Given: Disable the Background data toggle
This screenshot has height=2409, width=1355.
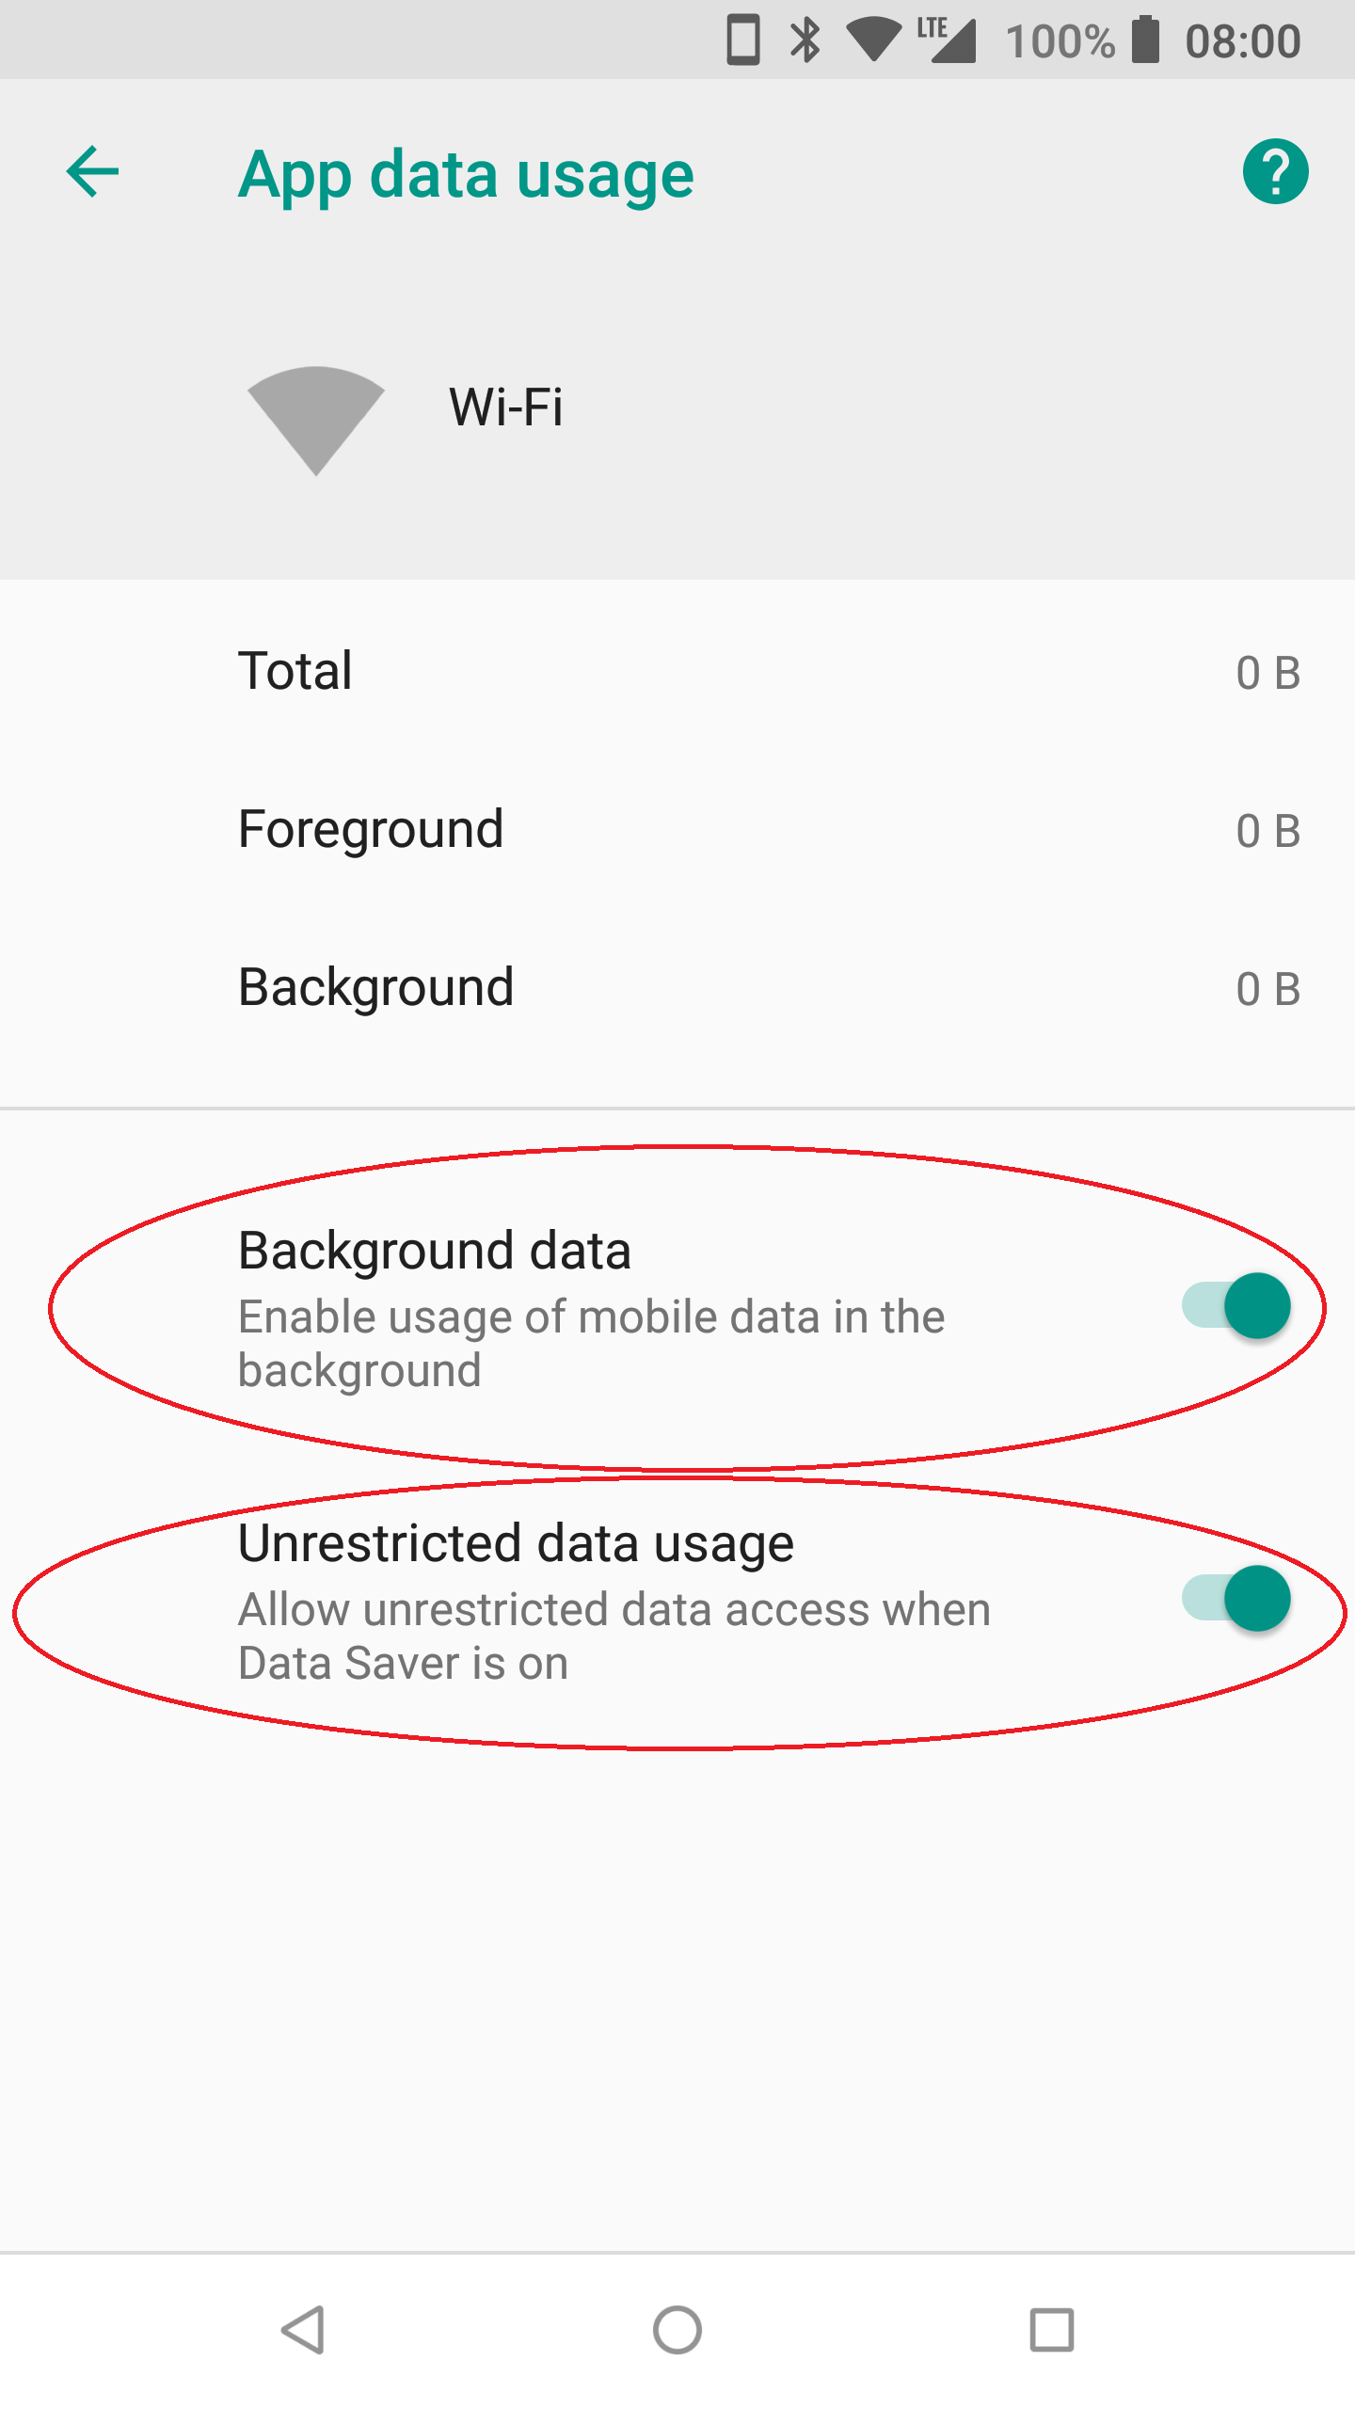Looking at the screenshot, I should point(1236,1306).
